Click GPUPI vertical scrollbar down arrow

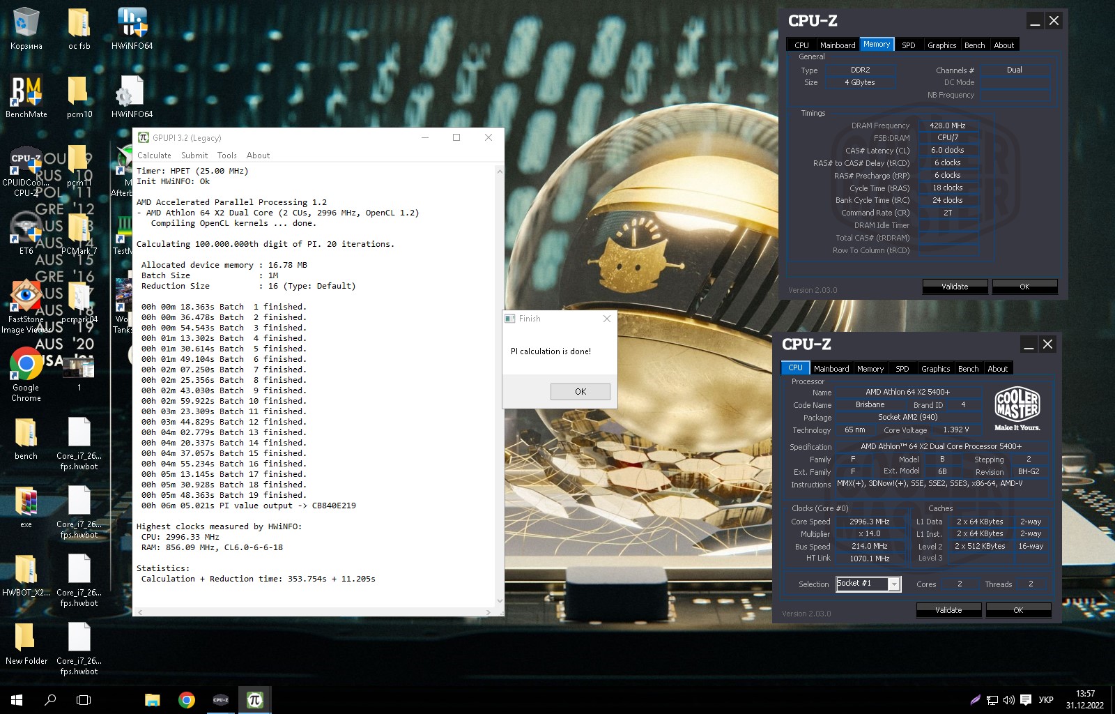[x=499, y=600]
